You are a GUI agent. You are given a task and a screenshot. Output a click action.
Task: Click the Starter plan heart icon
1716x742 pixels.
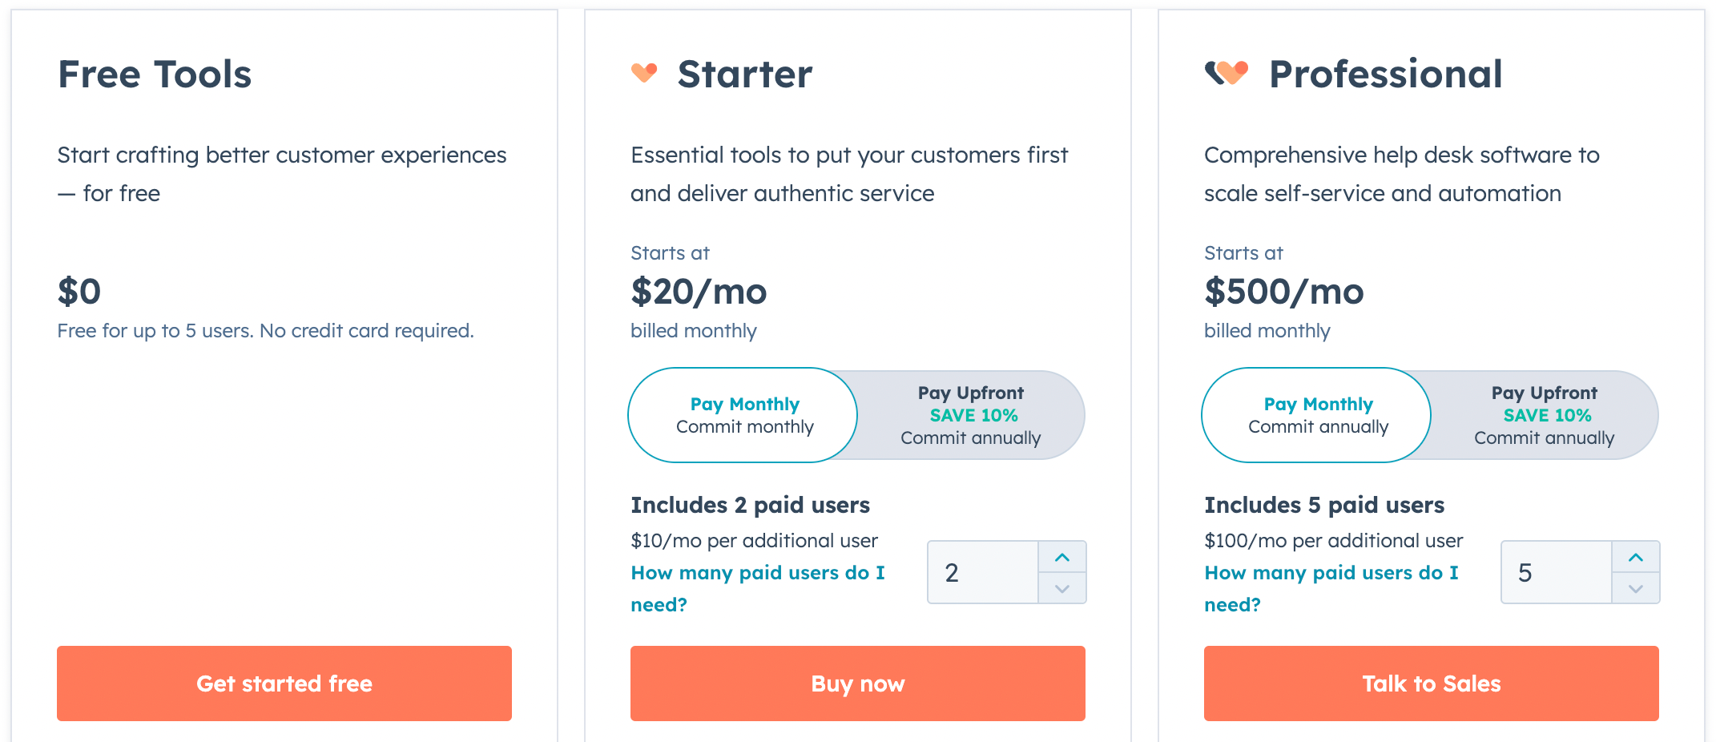click(x=644, y=73)
